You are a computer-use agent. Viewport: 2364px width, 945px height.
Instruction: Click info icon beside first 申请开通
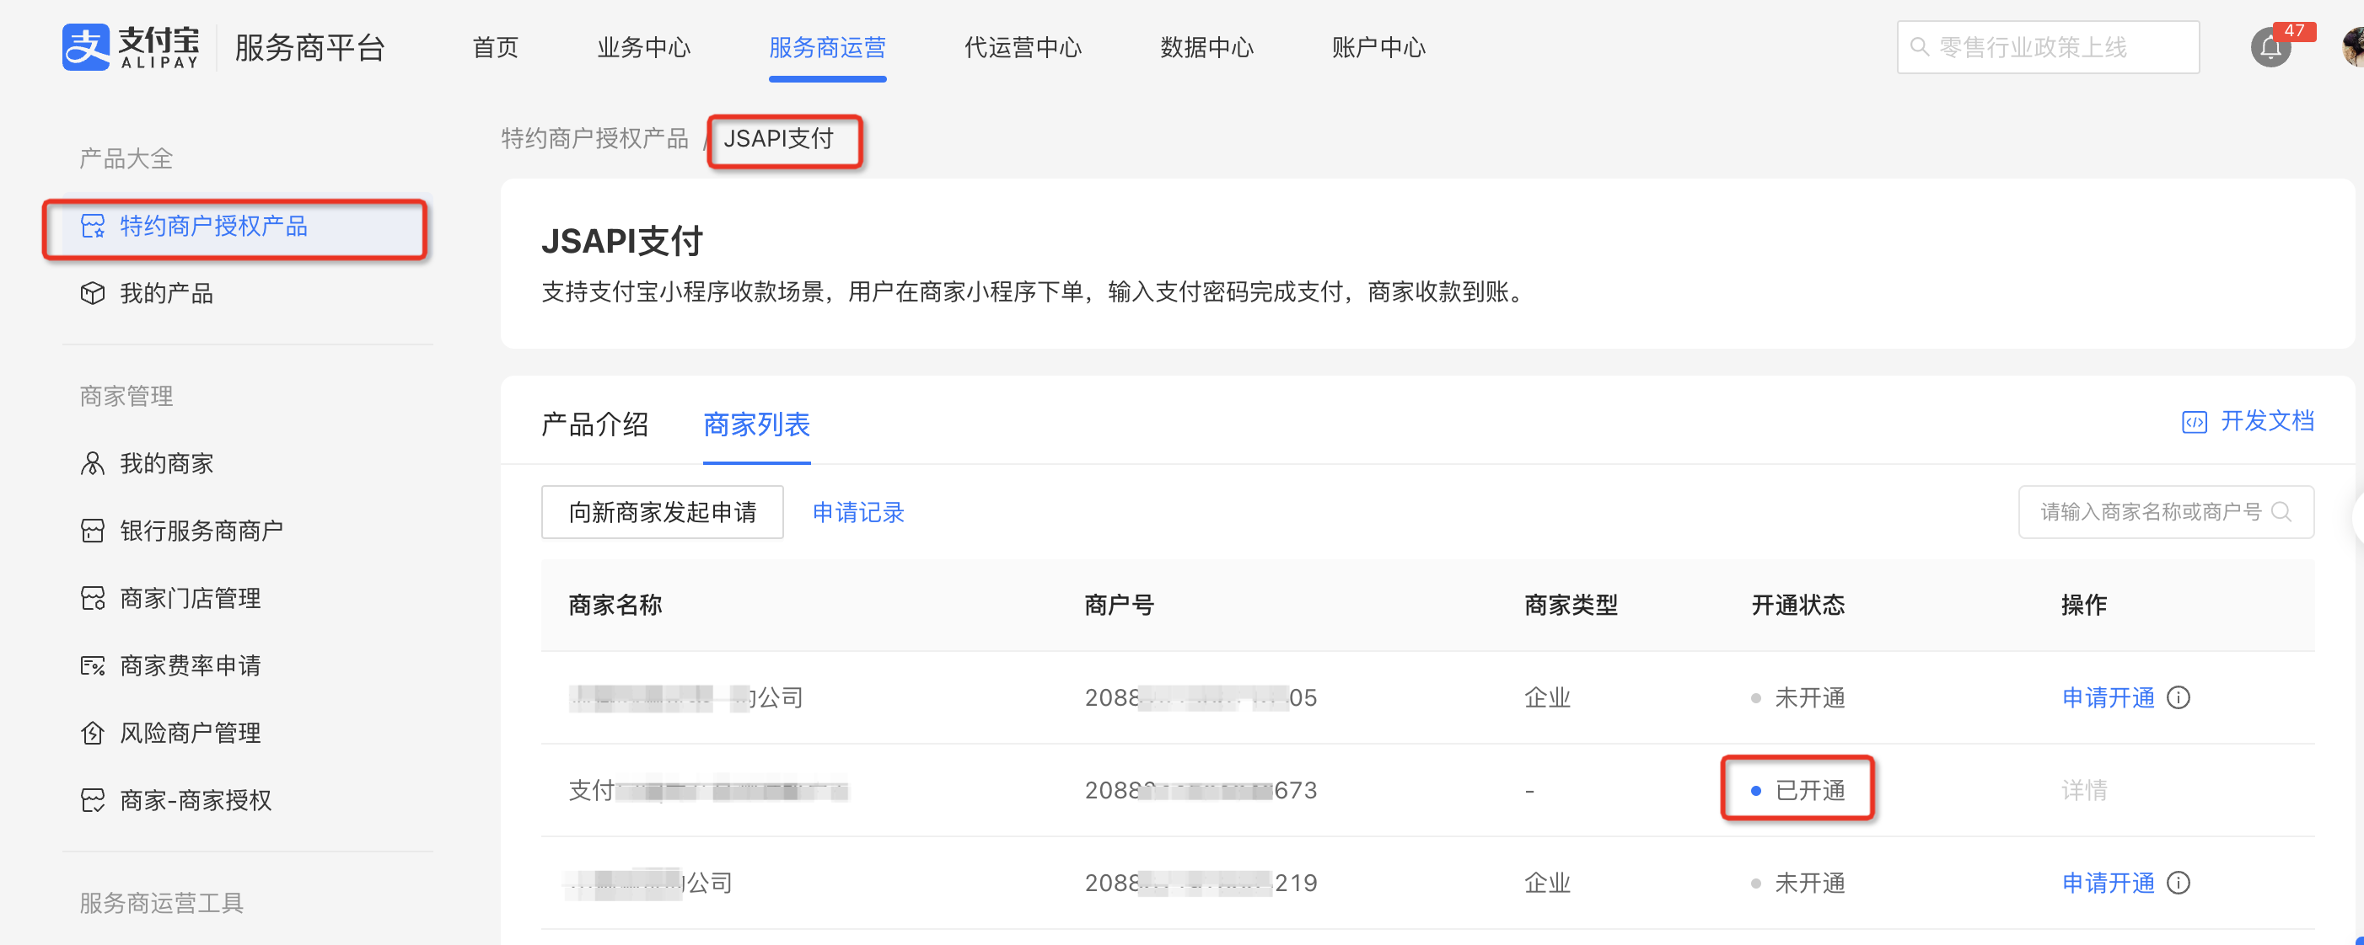click(x=2179, y=698)
